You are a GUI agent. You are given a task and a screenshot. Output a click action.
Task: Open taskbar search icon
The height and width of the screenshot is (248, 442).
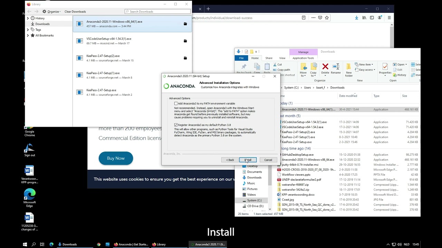coord(33,244)
